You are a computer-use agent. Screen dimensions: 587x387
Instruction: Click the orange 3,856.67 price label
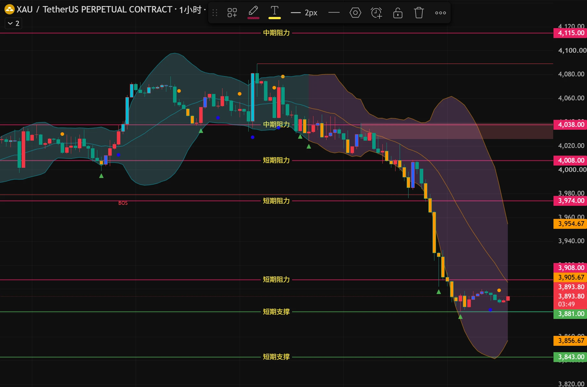pos(570,341)
